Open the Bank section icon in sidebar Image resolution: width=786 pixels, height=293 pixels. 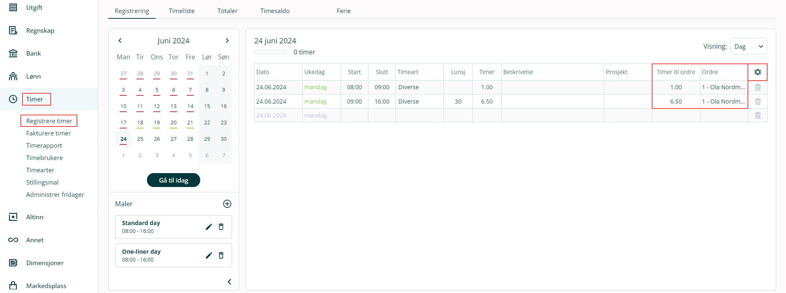pyautogui.click(x=13, y=53)
